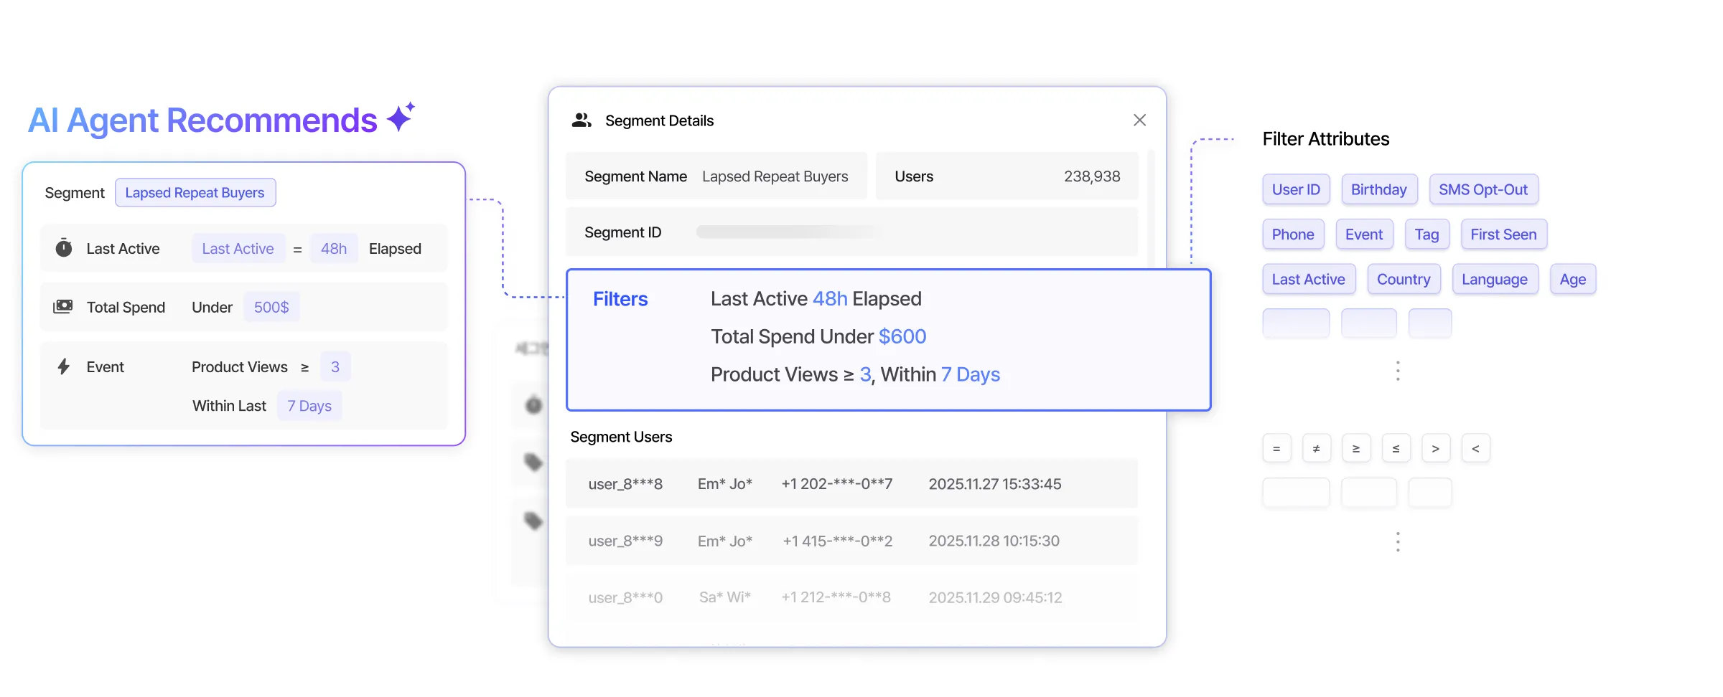This screenshot has width=1723, height=697.
Task: Click the name Sa* Wi*
Action: (725, 597)
